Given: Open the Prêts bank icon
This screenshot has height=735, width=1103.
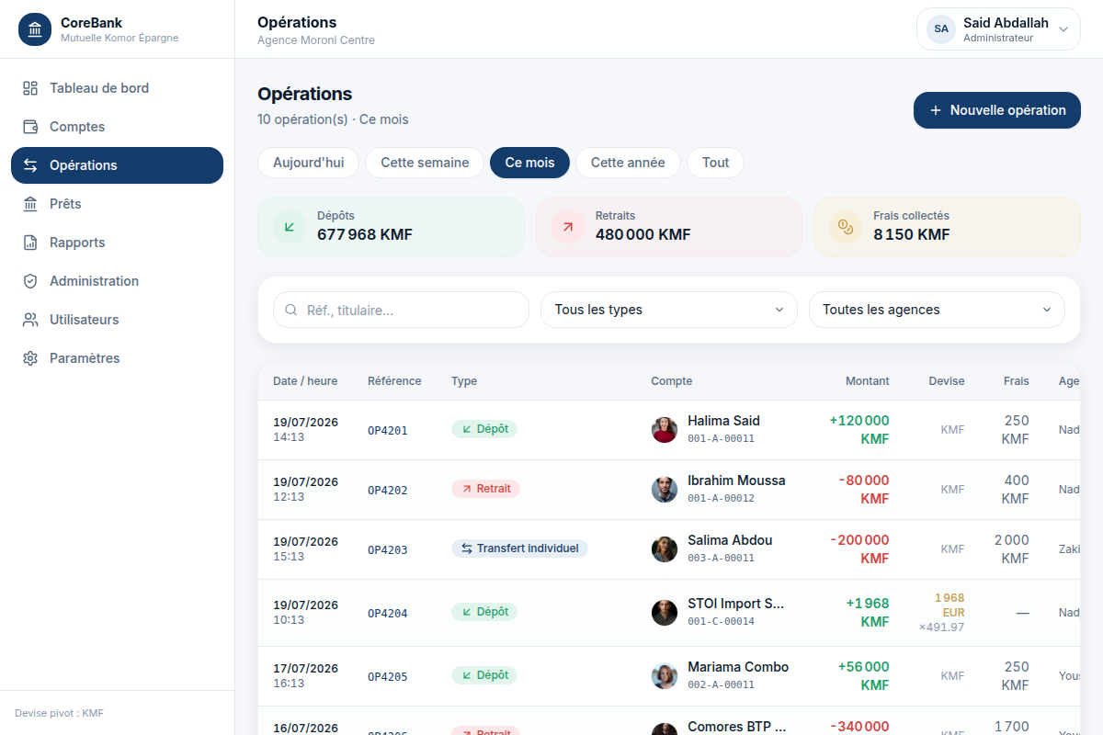Looking at the screenshot, I should [30, 204].
